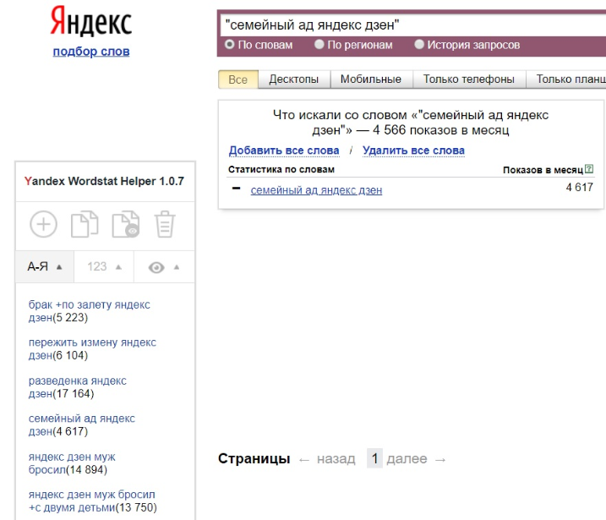
Task: Click the назад pagination link
Action: coord(336,459)
